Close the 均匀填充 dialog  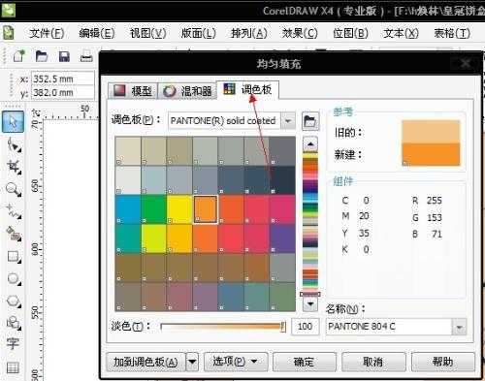coord(466,63)
